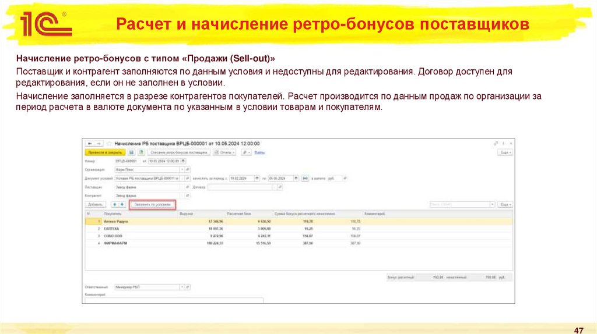The height and width of the screenshot is (334, 597).
Task: Click the Выручка column header
Action: pos(186,214)
